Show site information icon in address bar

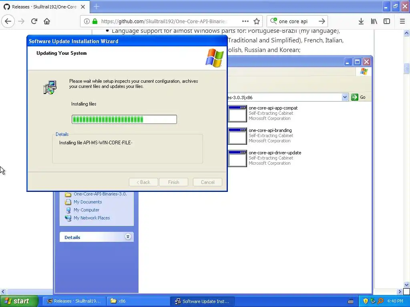pos(86,21)
